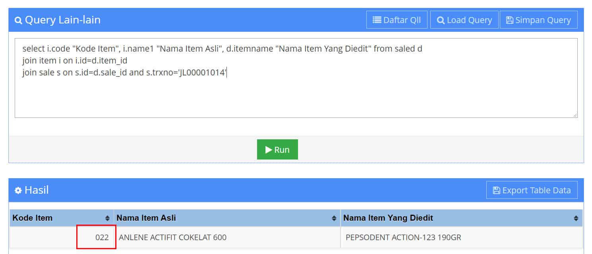592x254 pixels.
Task: Click the magnifier icon beside Query Lain-lain
Action: pos(18,20)
